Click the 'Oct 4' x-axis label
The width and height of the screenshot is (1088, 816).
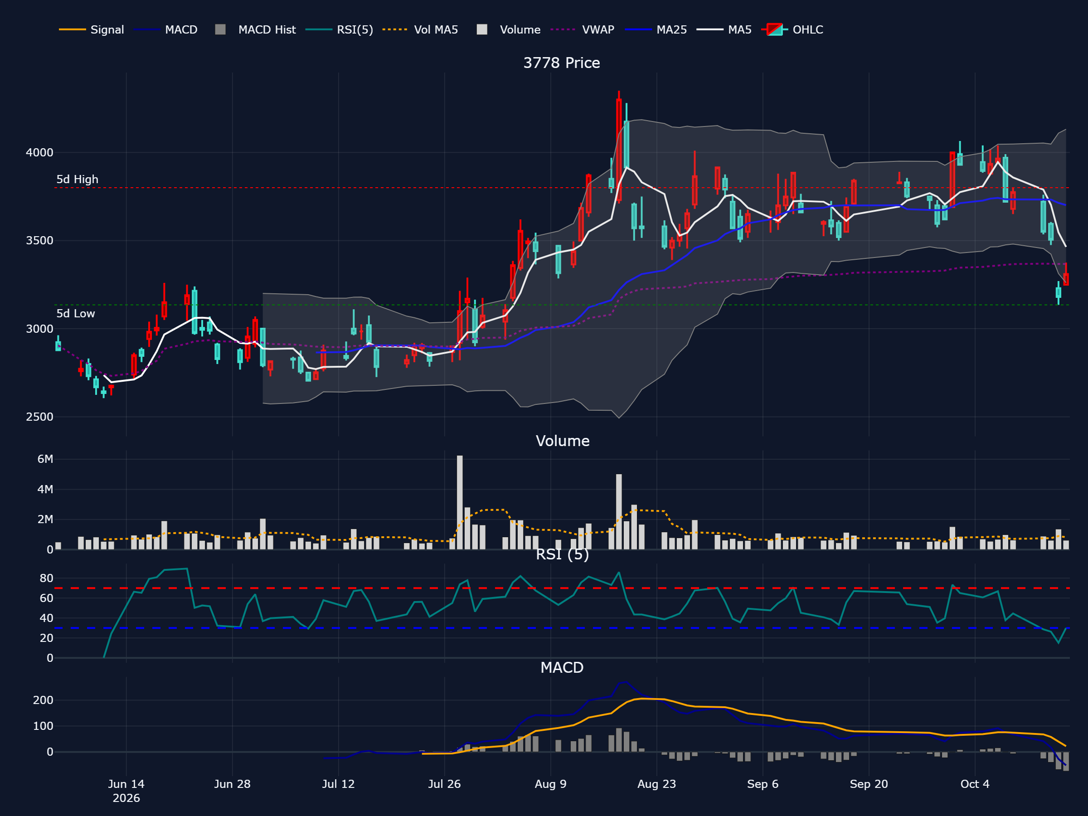(x=975, y=784)
